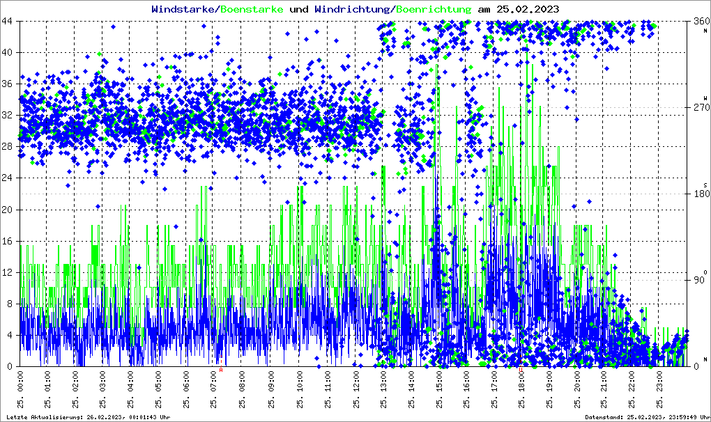Click the time label "23:00"

660,381
